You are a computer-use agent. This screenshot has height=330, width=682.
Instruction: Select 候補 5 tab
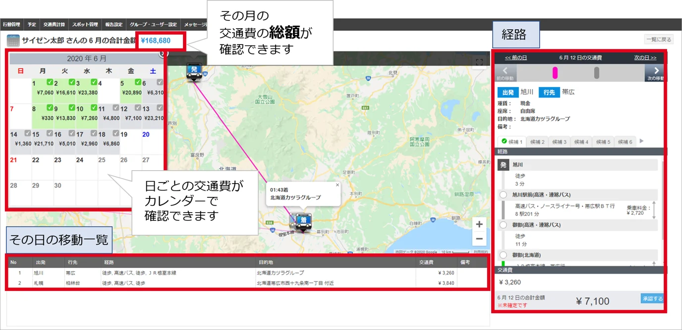coord(603,142)
